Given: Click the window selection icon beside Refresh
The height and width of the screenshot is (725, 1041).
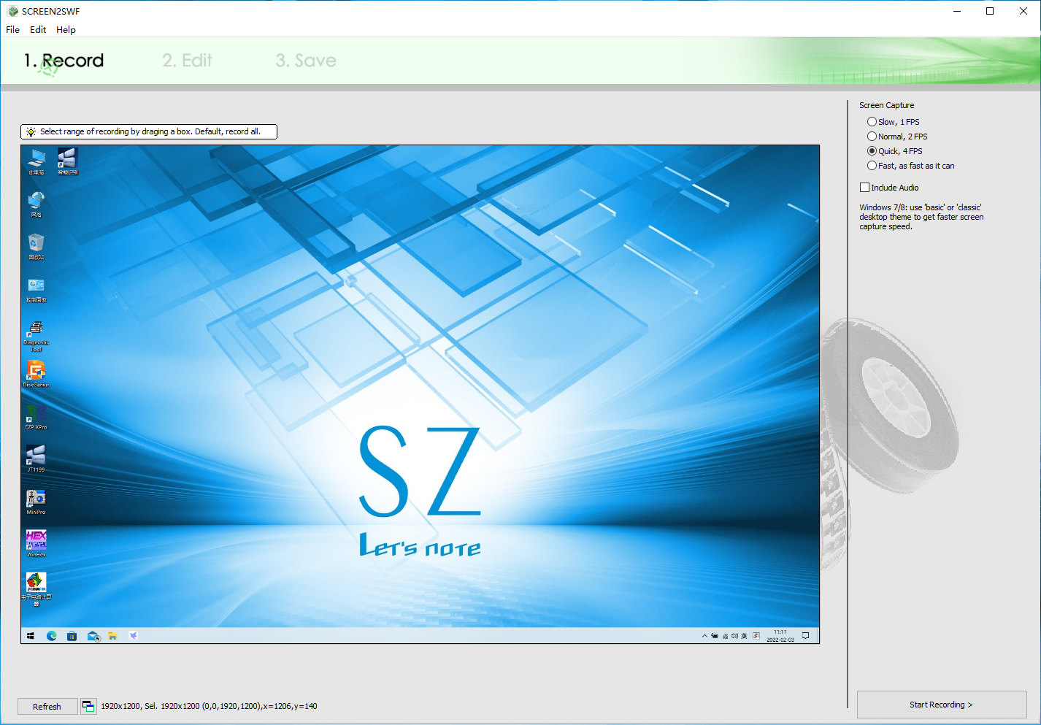Looking at the screenshot, I should click(x=88, y=706).
